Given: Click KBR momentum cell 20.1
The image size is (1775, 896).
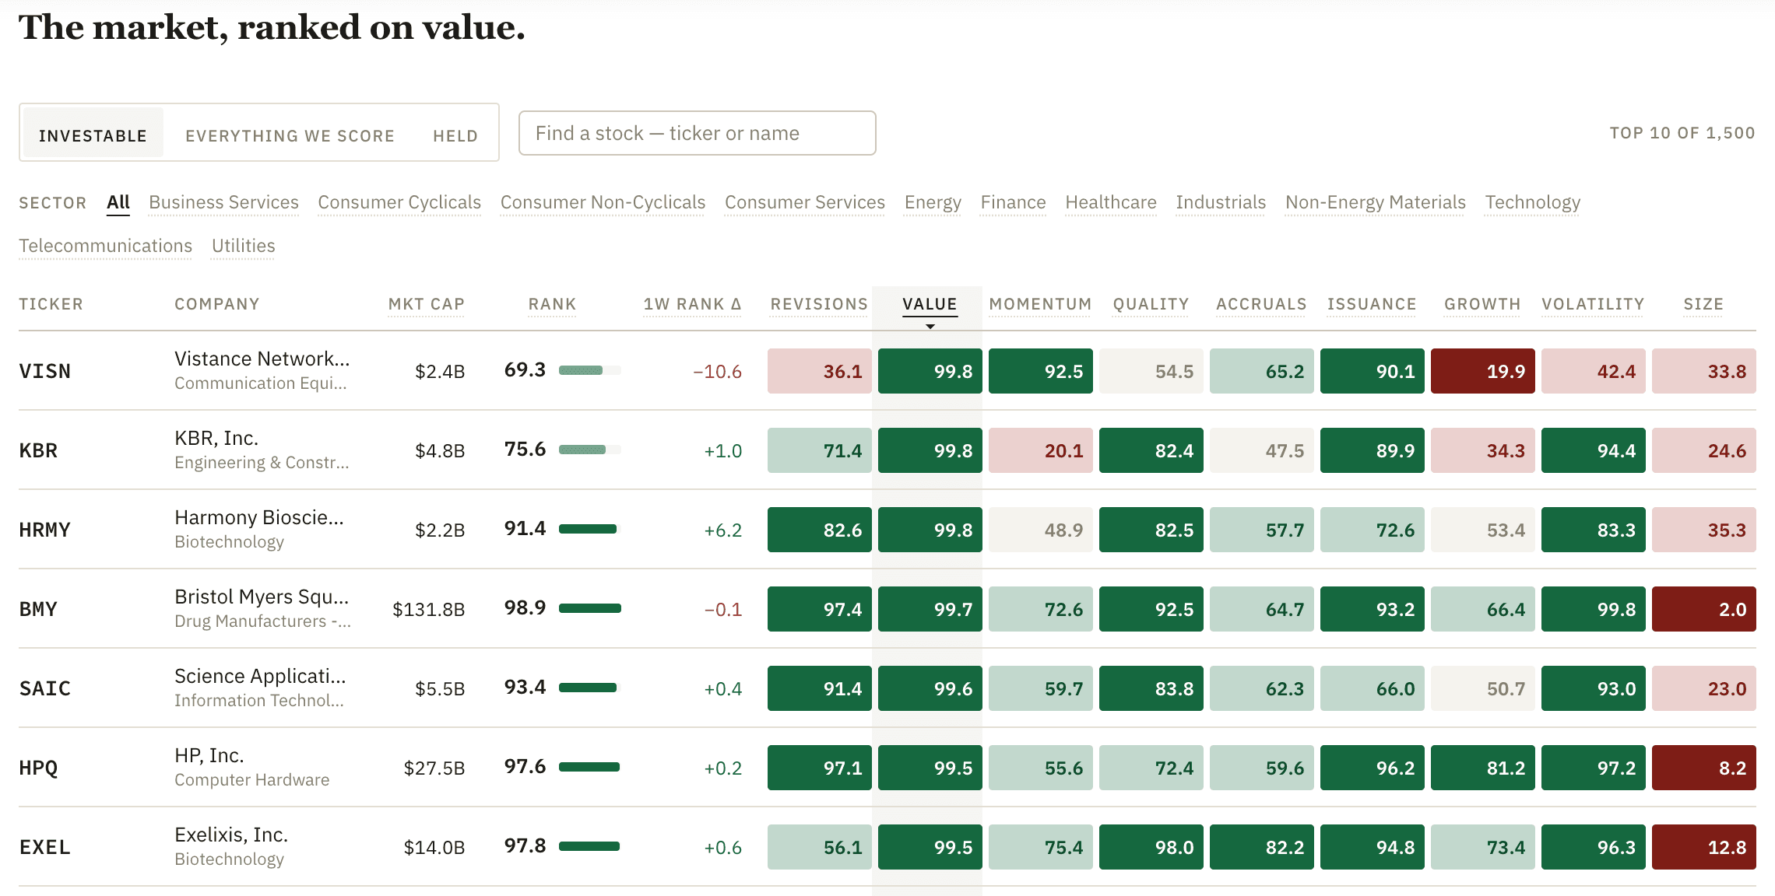Looking at the screenshot, I should tap(1040, 450).
